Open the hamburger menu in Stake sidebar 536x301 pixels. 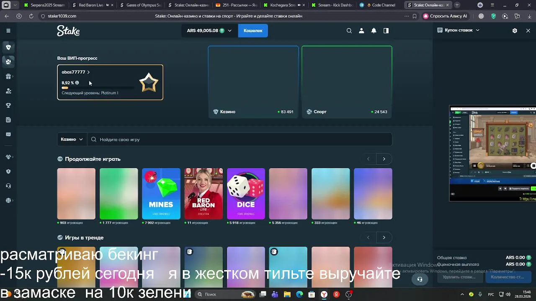(x=8, y=31)
